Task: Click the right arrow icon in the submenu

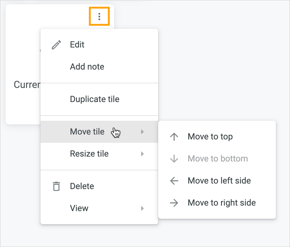Action: [174, 203]
